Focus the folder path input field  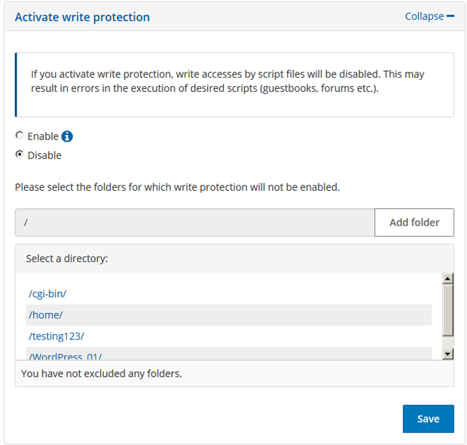click(x=194, y=222)
